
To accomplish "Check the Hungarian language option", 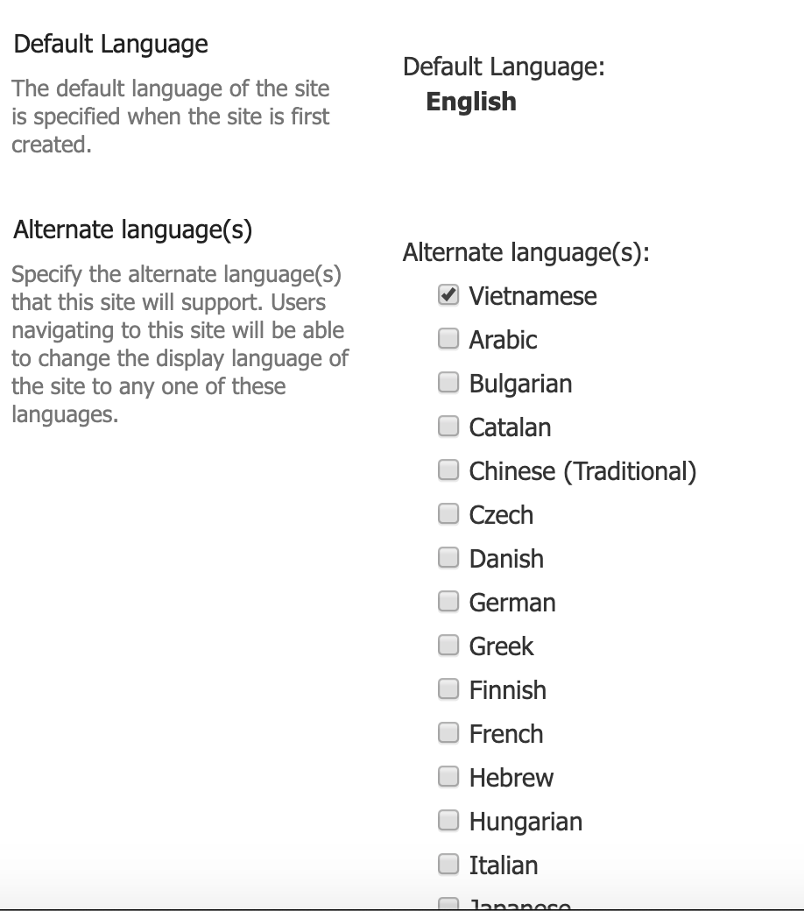I will point(448,820).
